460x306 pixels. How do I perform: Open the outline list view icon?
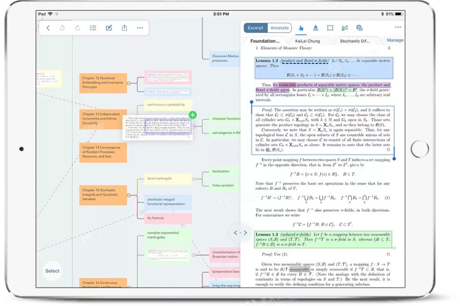93,28
